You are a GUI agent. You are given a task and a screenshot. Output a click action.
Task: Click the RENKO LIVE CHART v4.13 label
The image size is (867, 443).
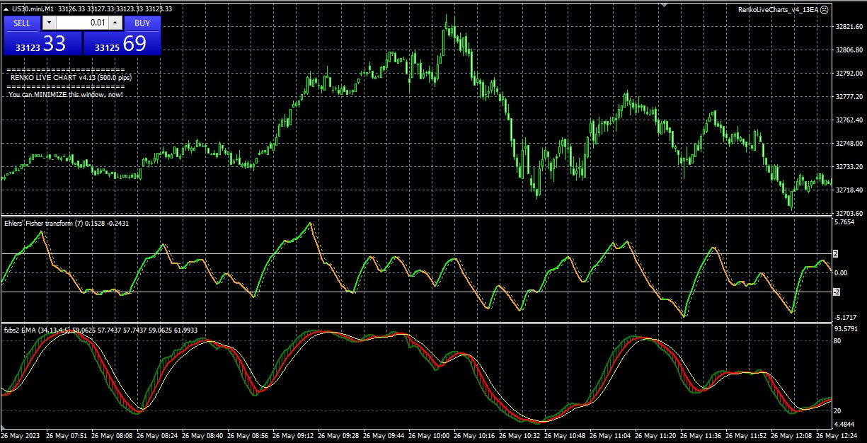point(71,77)
